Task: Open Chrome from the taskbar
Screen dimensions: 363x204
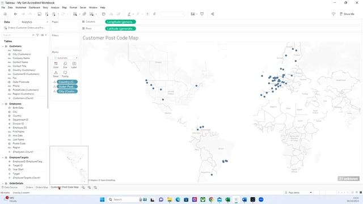Action: [x=211, y=199]
